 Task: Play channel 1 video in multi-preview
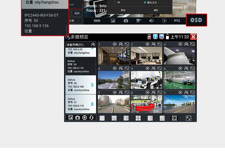114,44
